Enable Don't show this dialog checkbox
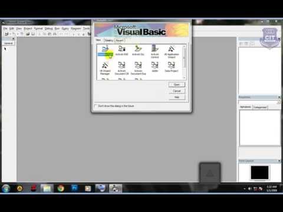This screenshot has width=283, height=212. tap(96, 106)
